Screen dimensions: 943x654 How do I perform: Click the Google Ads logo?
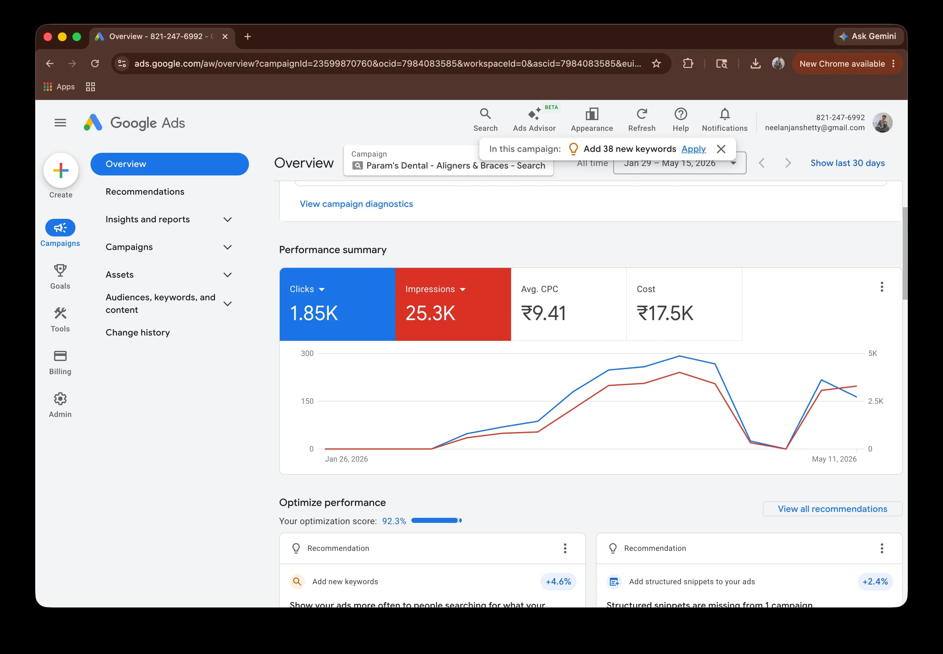[134, 123]
